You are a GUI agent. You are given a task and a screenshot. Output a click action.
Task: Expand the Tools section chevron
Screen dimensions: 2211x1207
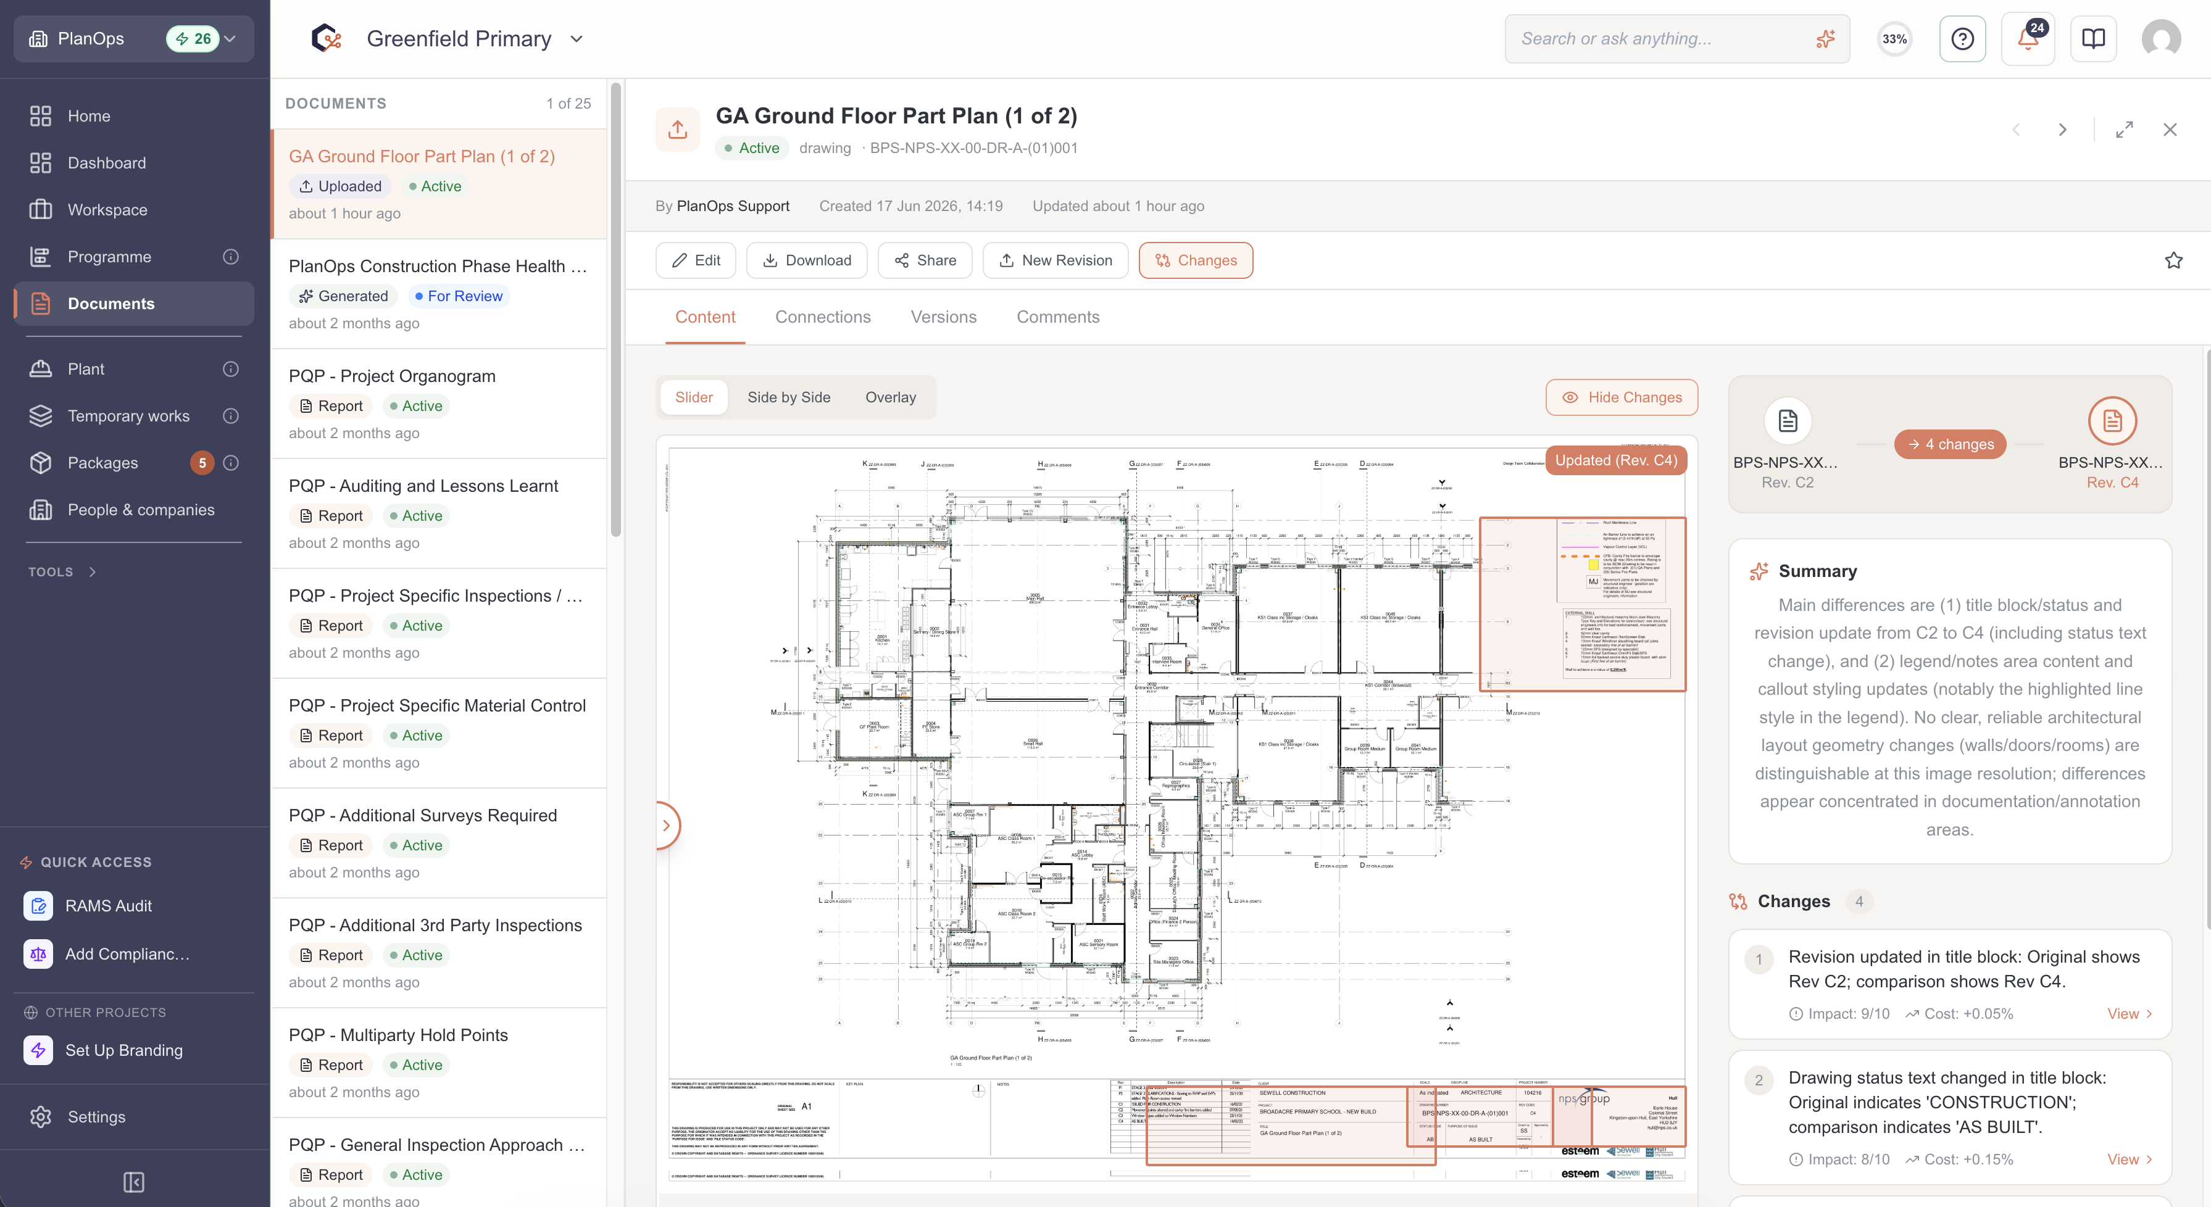point(93,572)
